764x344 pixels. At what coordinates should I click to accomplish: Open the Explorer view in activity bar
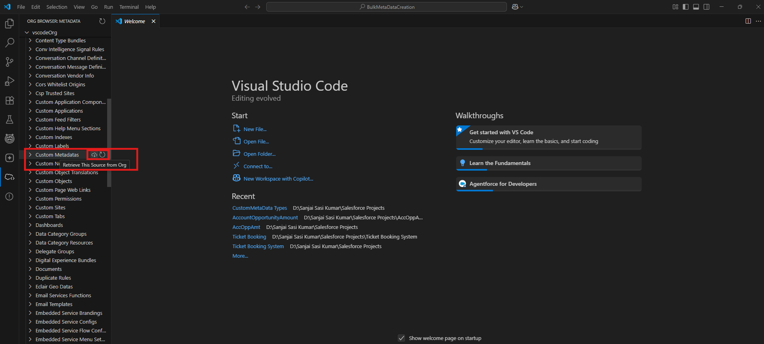[x=10, y=24]
